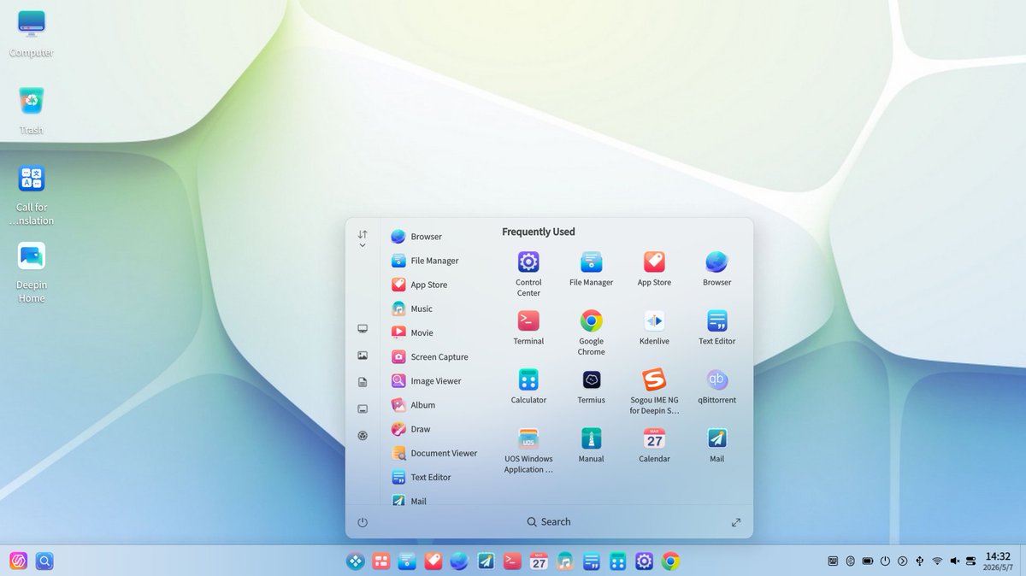The image size is (1026, 576).
Task: Open the Deepin Home desktop icon
Action: [x=32, y=273]
